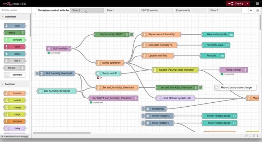262x142 pixels.
Task: Select the range node in palette
Action: pos(15,114)
